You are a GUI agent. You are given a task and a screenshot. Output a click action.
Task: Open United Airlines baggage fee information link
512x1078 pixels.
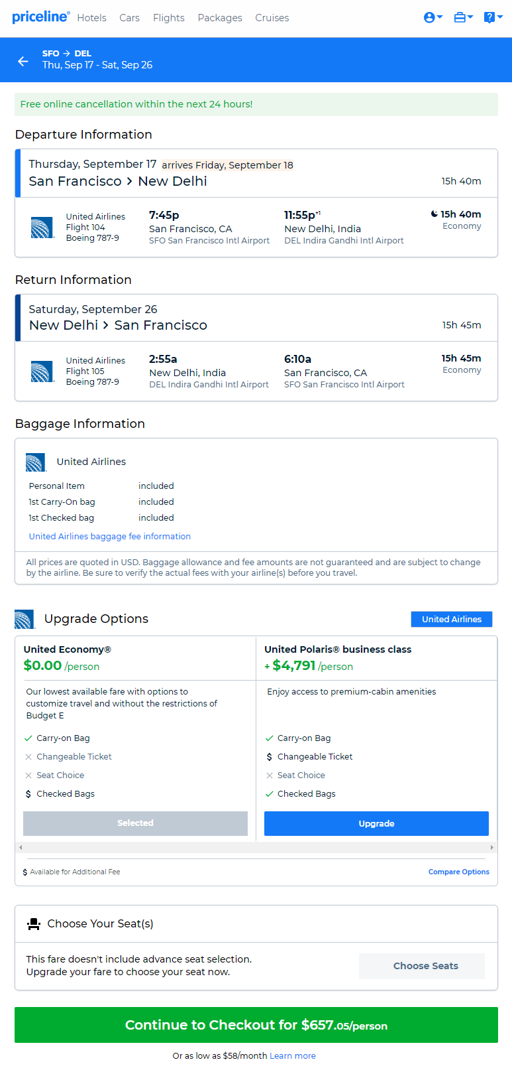[109, 536]
